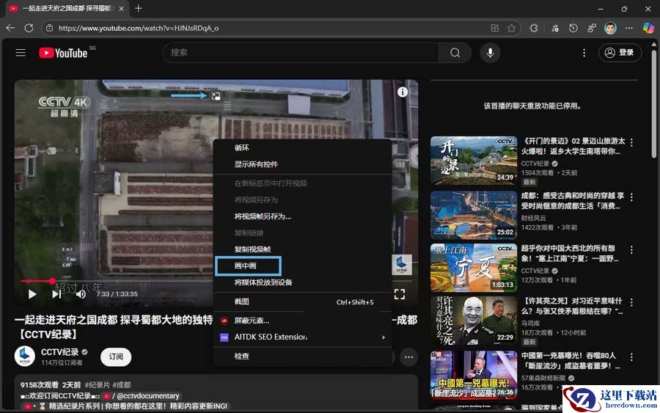The image size is (660, 413).
Task: Select 复制视频帧 menu entry
Action: 302,249
